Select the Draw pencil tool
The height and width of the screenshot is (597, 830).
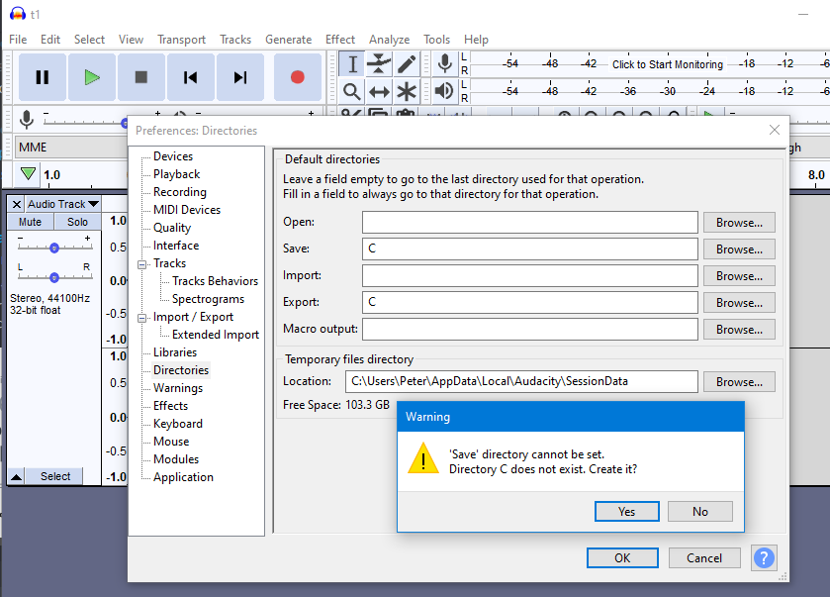coord(406,64)
